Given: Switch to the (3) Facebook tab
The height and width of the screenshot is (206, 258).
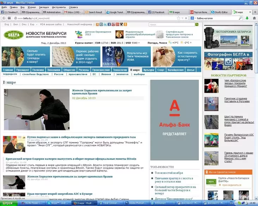Looking at the screenshot, I should pos(158,12).
